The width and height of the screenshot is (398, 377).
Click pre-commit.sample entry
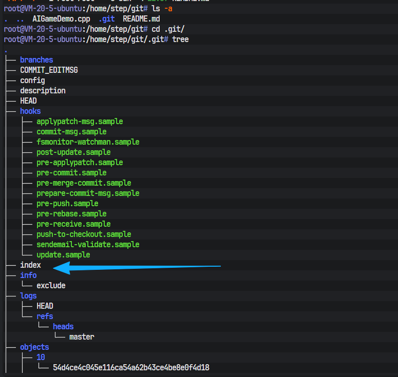(x=71, y=173)
